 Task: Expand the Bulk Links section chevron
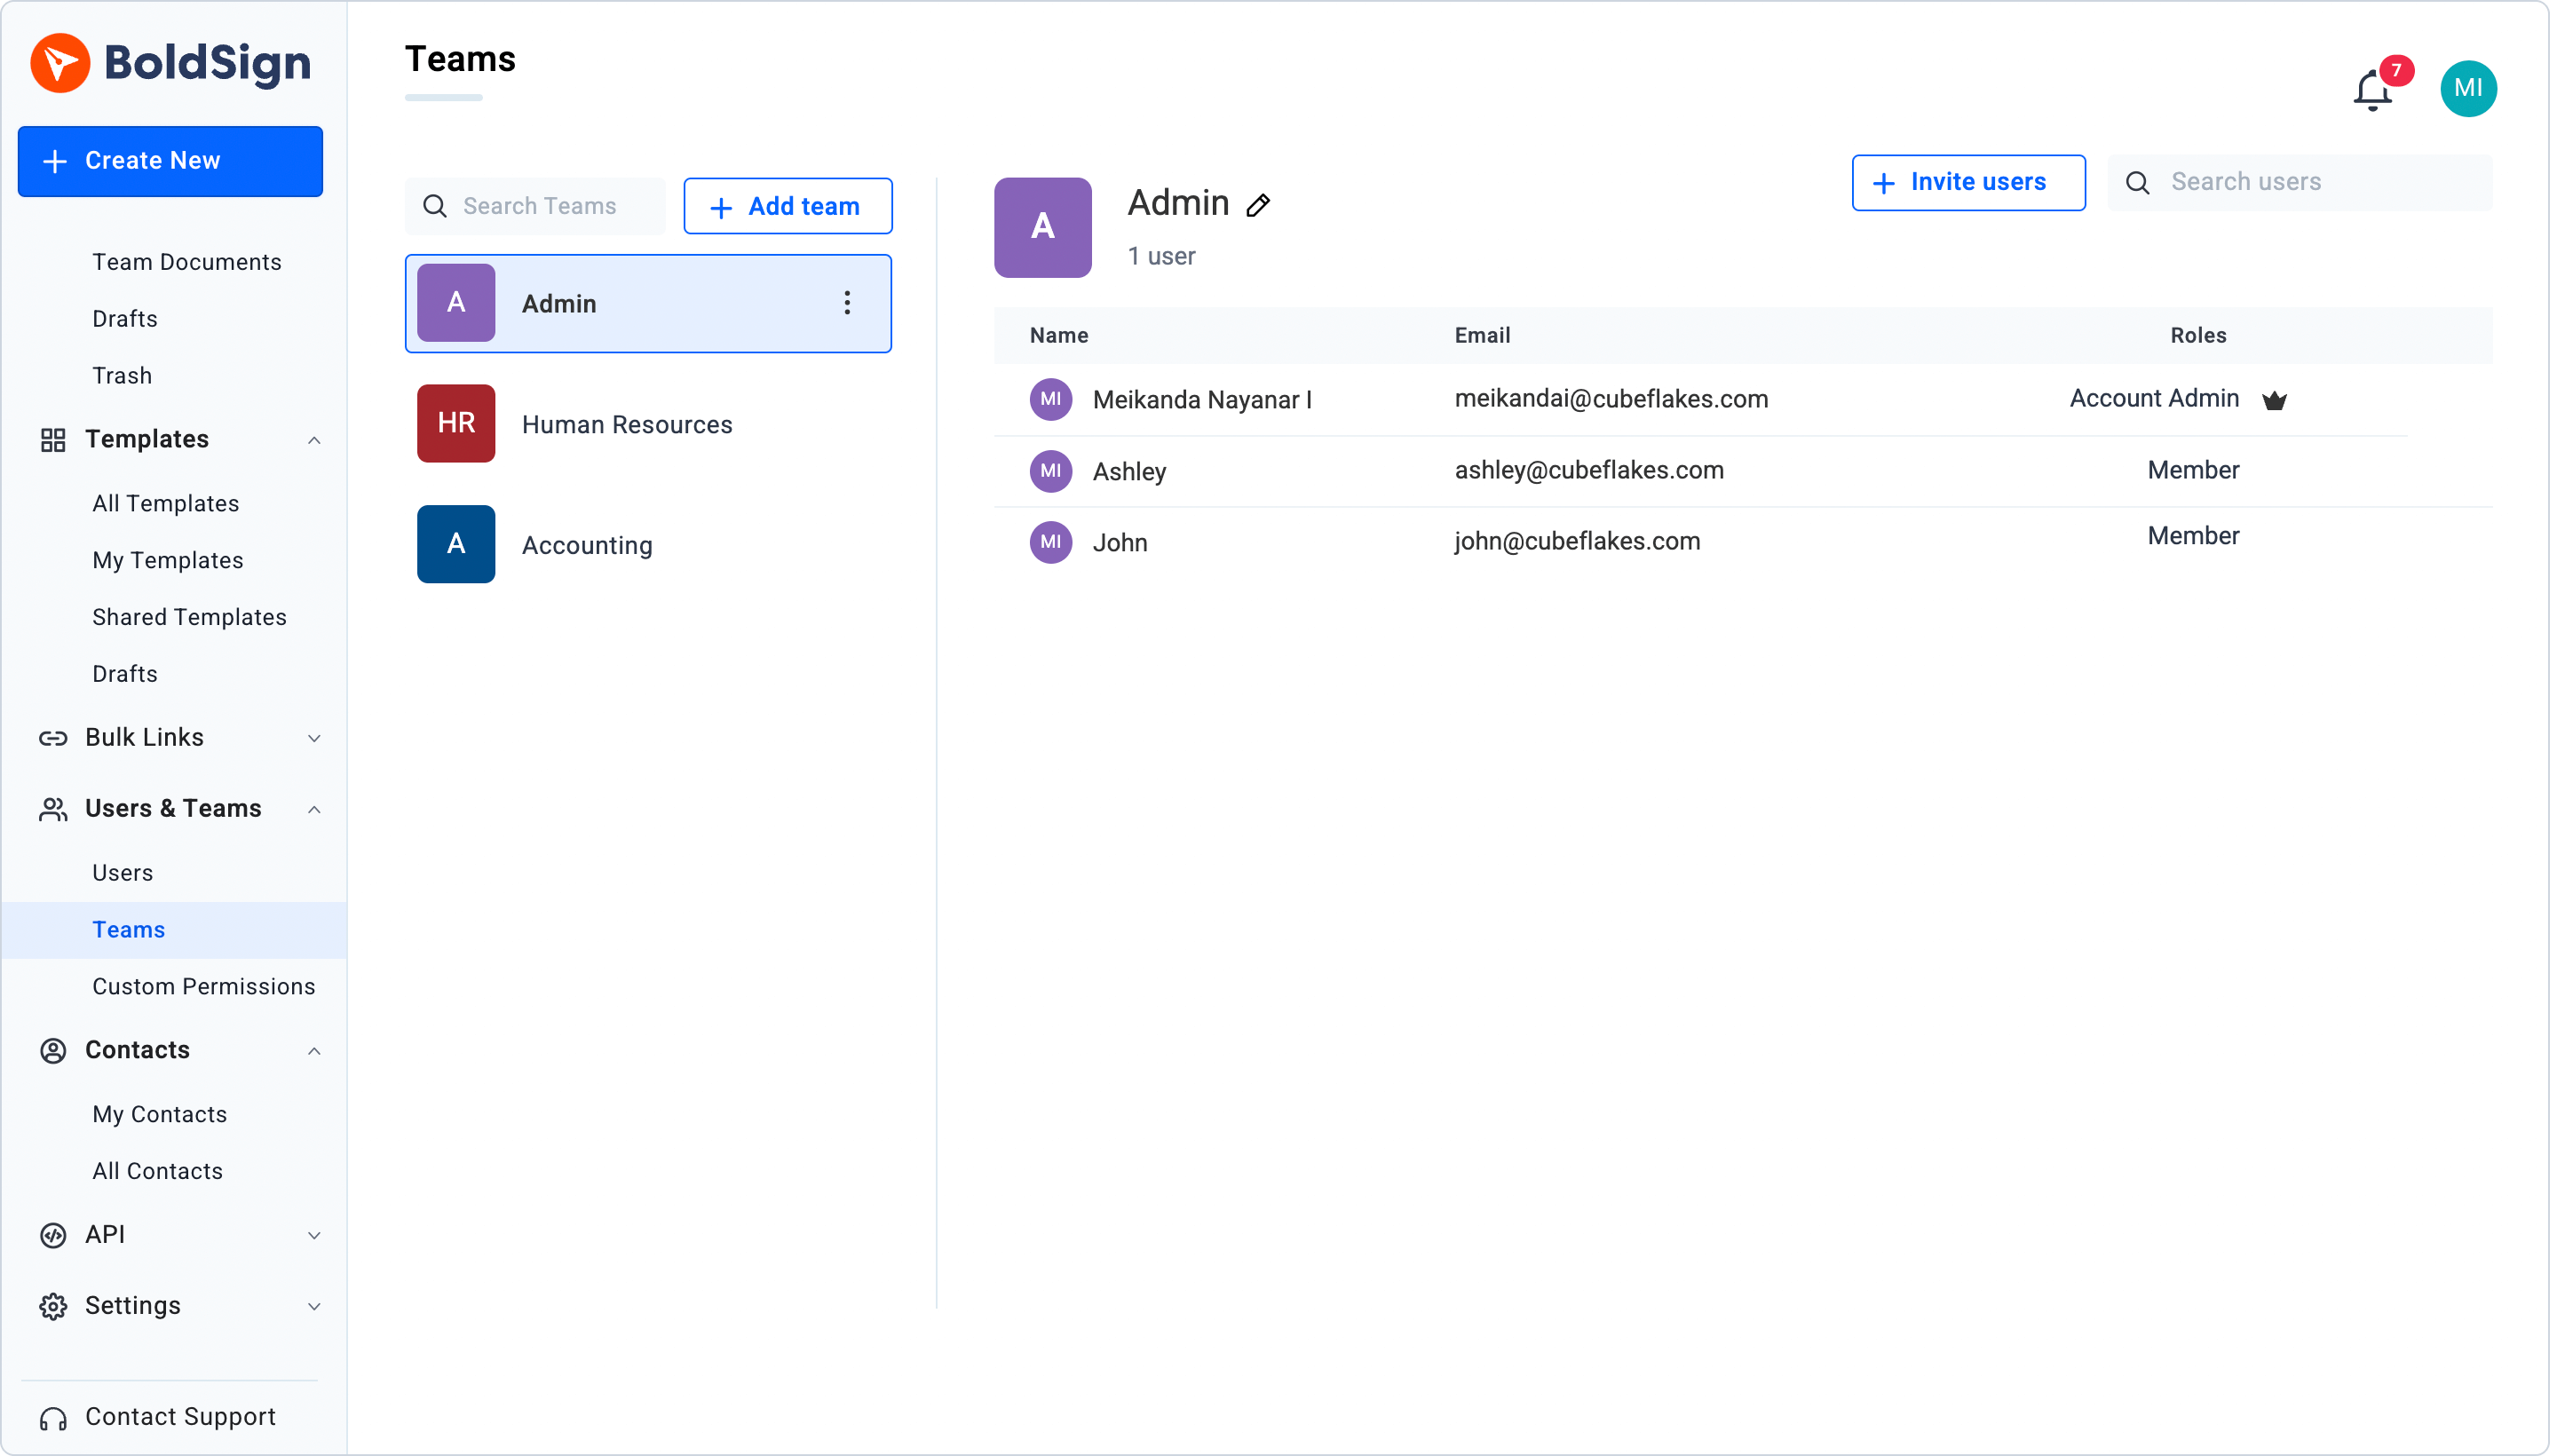[315, 740]
